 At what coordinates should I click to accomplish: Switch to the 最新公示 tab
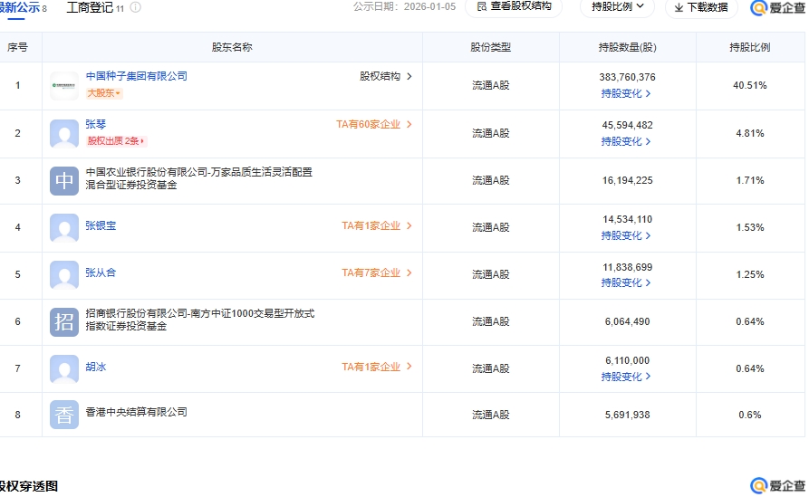click(x=22, y=8)
